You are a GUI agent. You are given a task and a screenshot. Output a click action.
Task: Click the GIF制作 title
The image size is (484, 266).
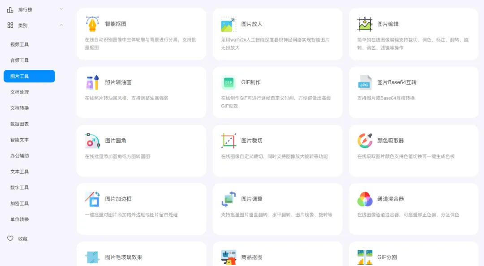click(251, 82)
